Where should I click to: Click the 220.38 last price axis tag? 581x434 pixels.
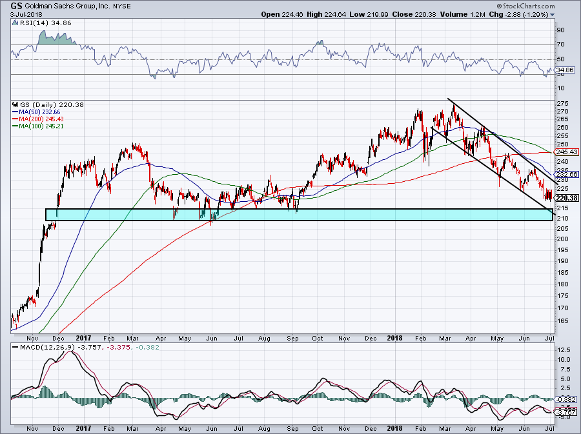click(x=567, y=198)
